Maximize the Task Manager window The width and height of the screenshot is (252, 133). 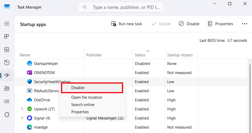[230, 4]
